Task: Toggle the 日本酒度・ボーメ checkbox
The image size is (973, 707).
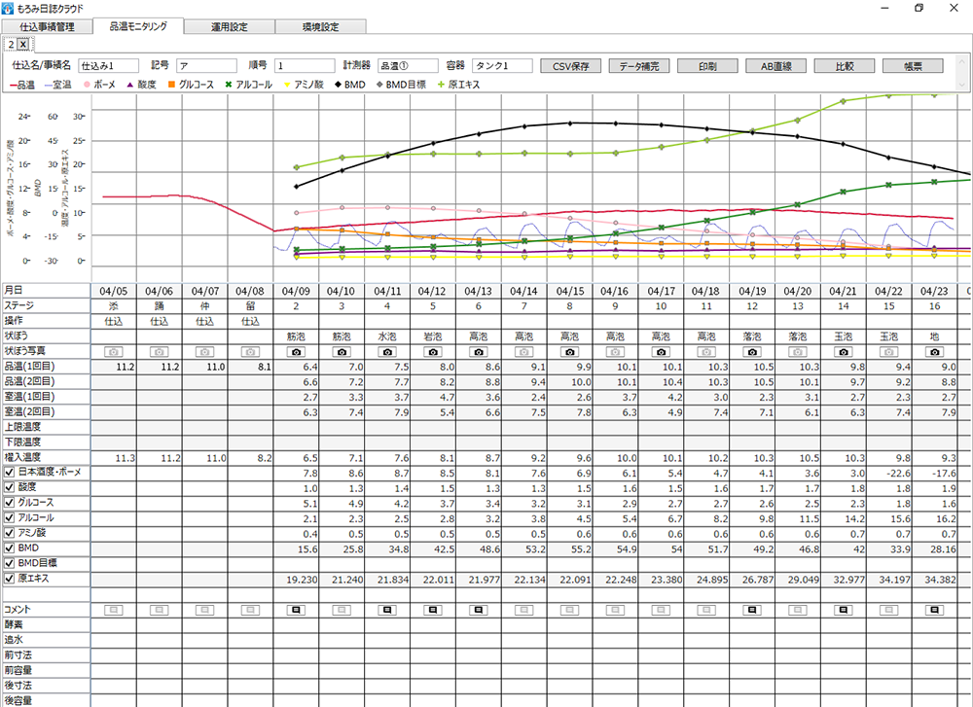Action: click(10, 472)
